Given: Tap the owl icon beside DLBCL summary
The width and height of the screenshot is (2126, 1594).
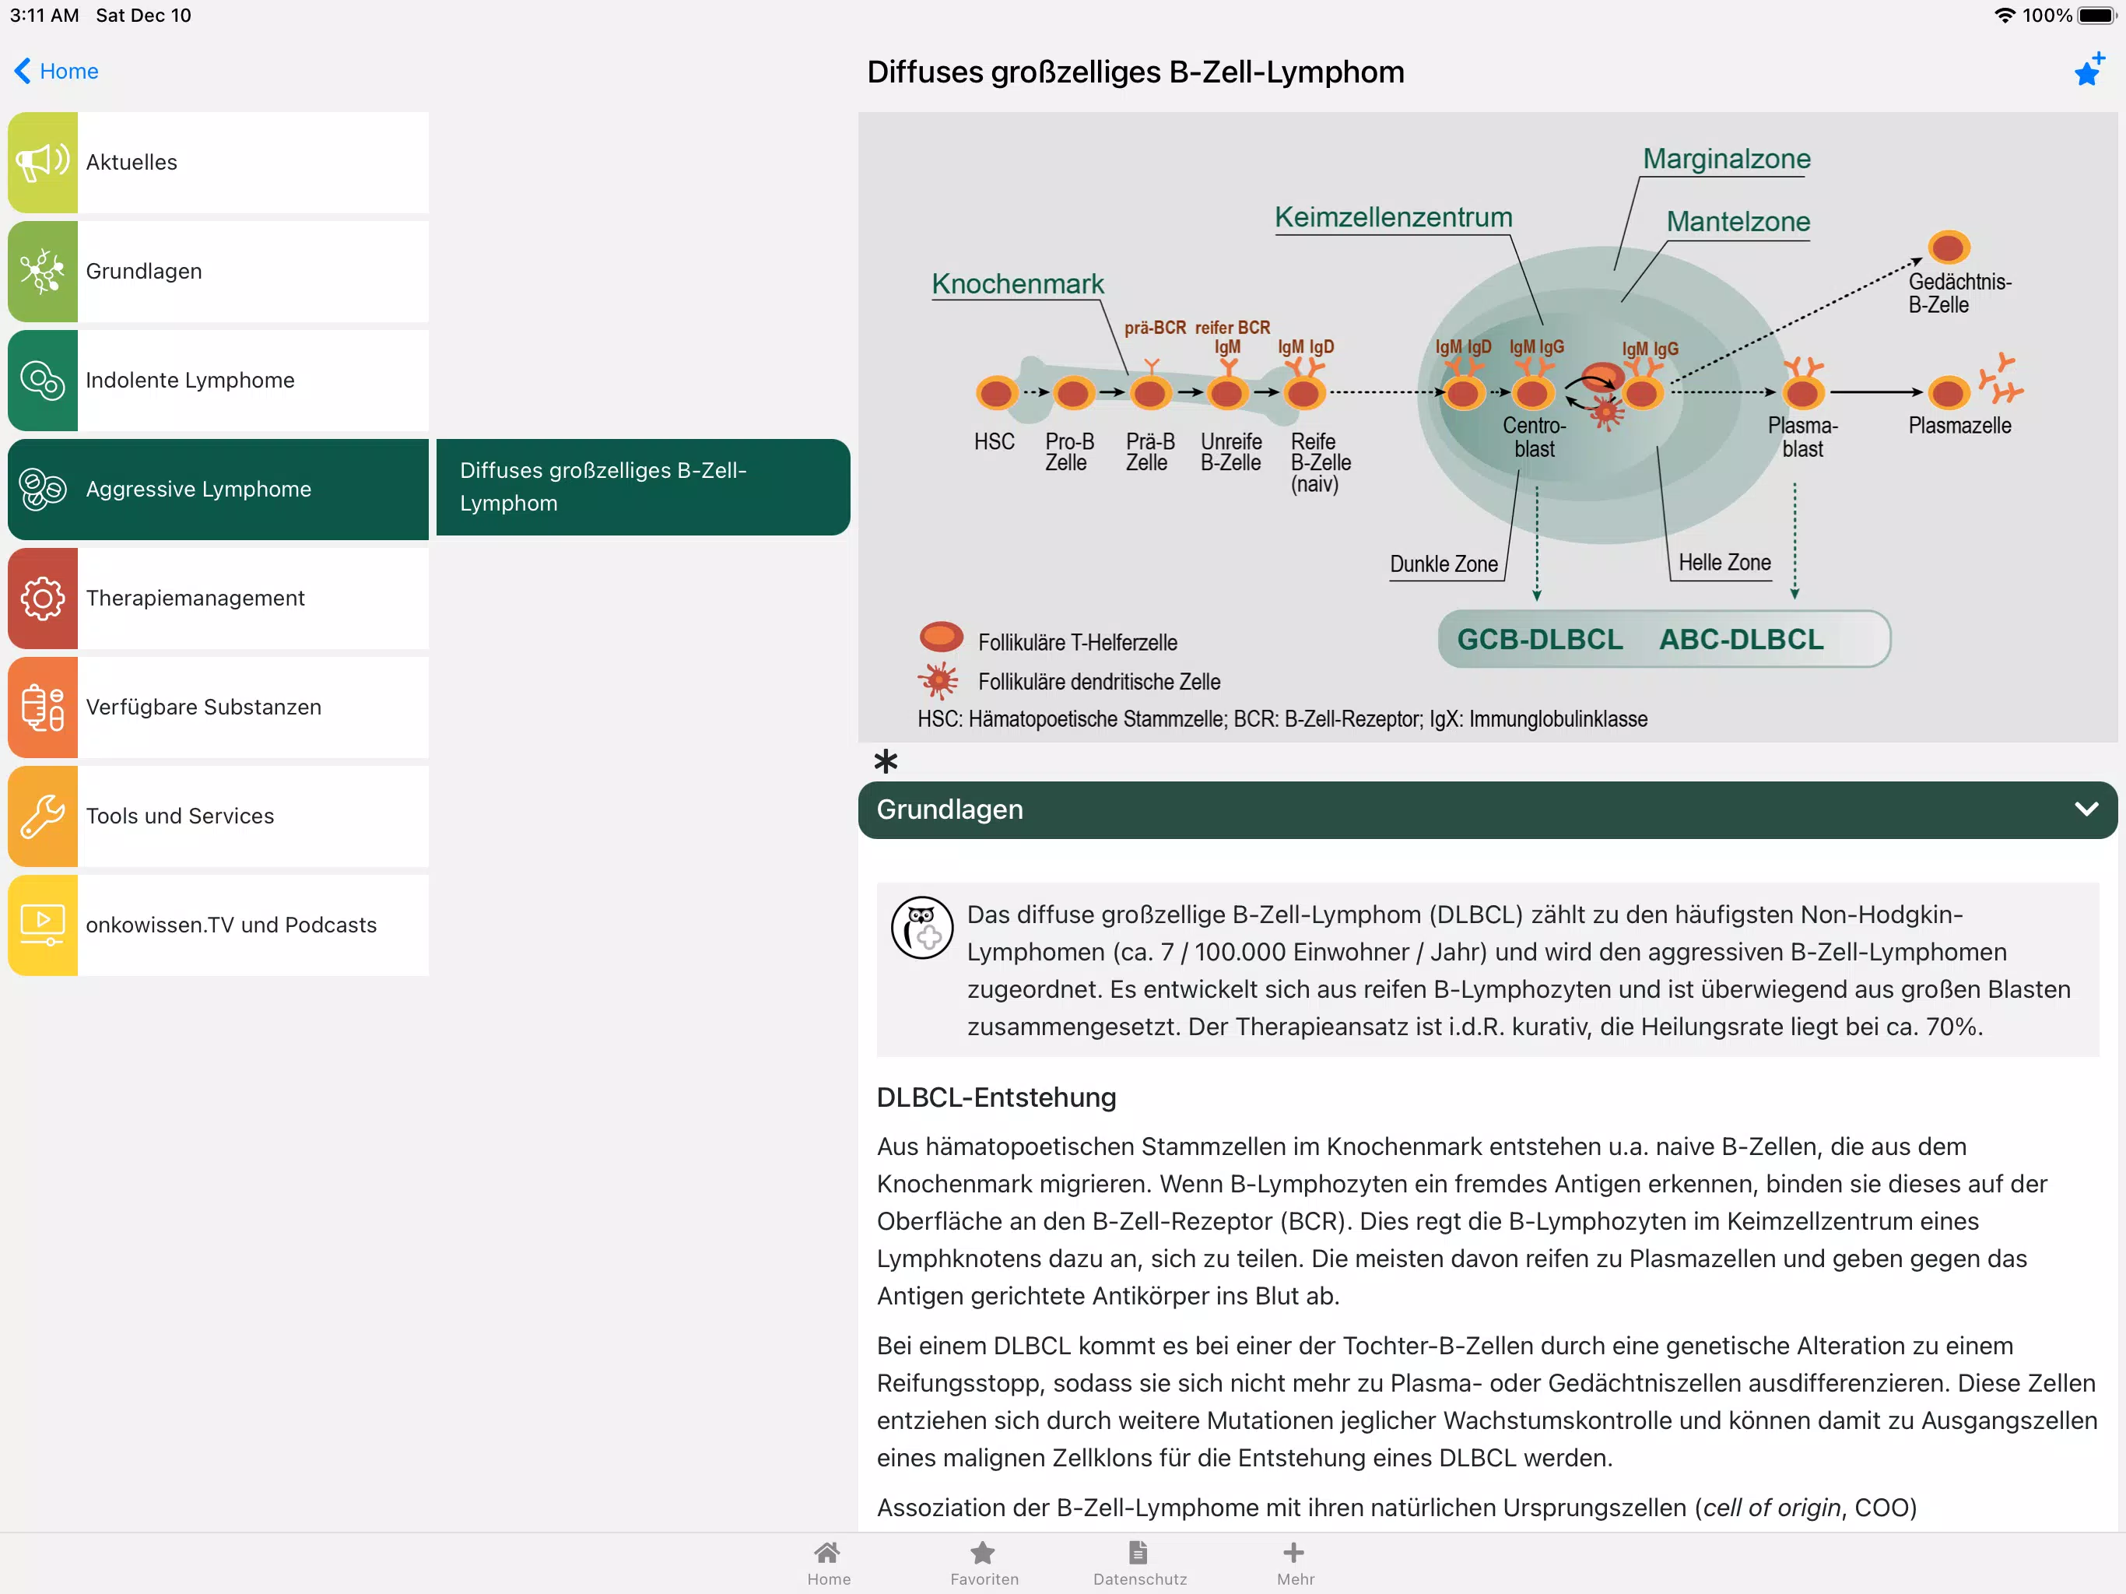Looking at the screenshot, I should pyautogui.click(x=921, y=928).
